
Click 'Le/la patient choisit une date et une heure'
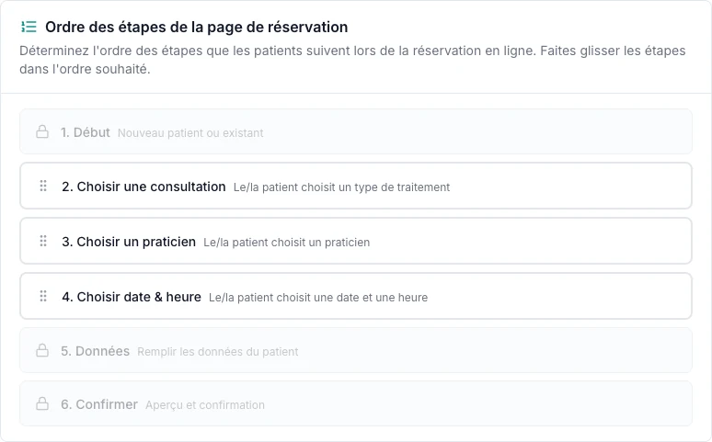(318, 297)
